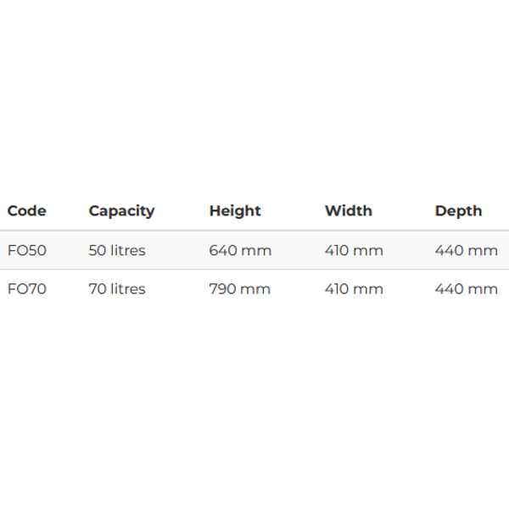The width and height of the screenshot is (509, 509).
Task: Click the 70 litres capacity cell
Action: pos(117,289)
